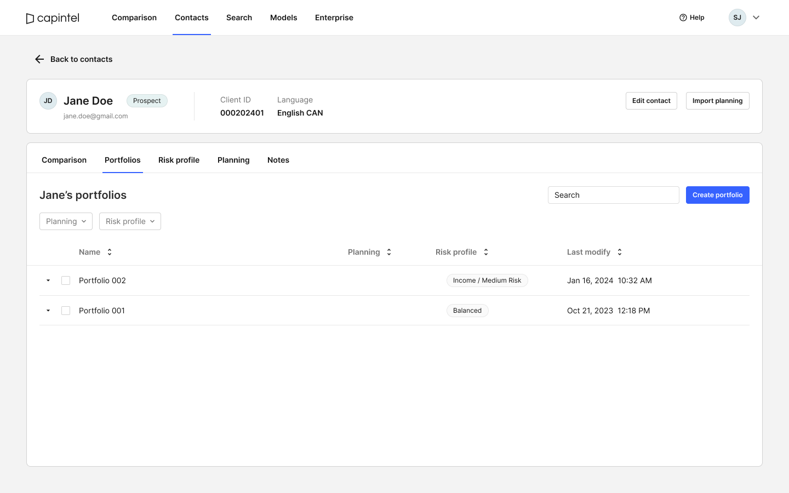
Task: Click the SJ user avatar
Action: pos(737,18)
